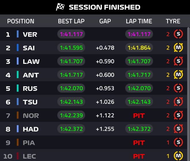Click Antonelli's teal team color bar
The height and width of the screenshot is (161, 190).
pos(18,75)
